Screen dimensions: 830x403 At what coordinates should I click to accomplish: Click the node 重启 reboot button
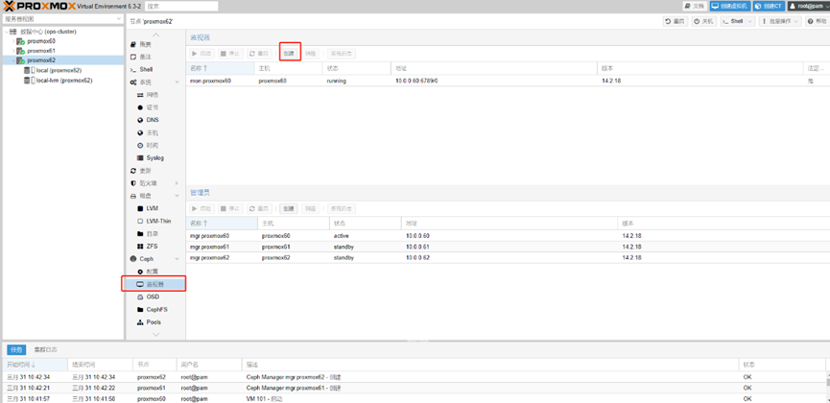676,21
